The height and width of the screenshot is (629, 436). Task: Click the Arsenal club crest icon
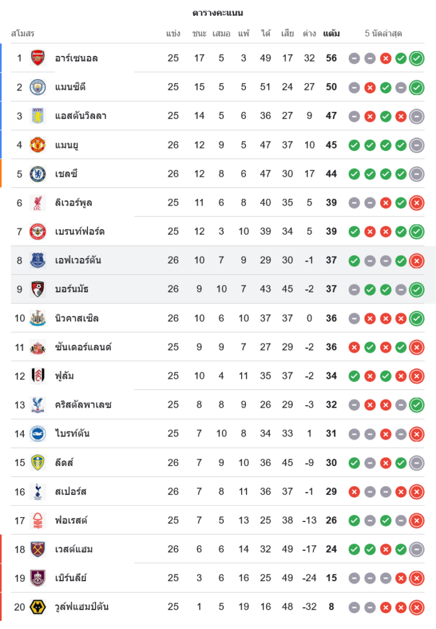(x=38, y=58)
